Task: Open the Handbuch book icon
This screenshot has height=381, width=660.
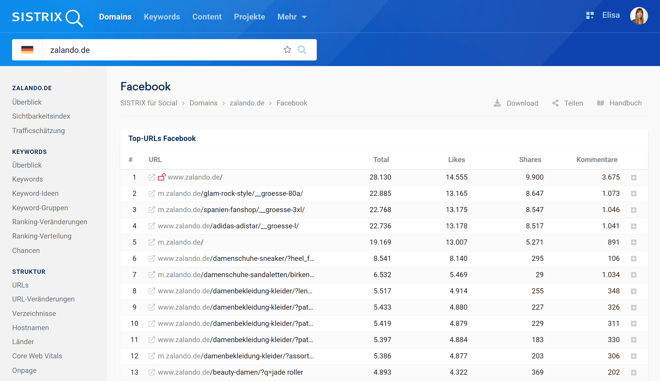Action: 600,103
